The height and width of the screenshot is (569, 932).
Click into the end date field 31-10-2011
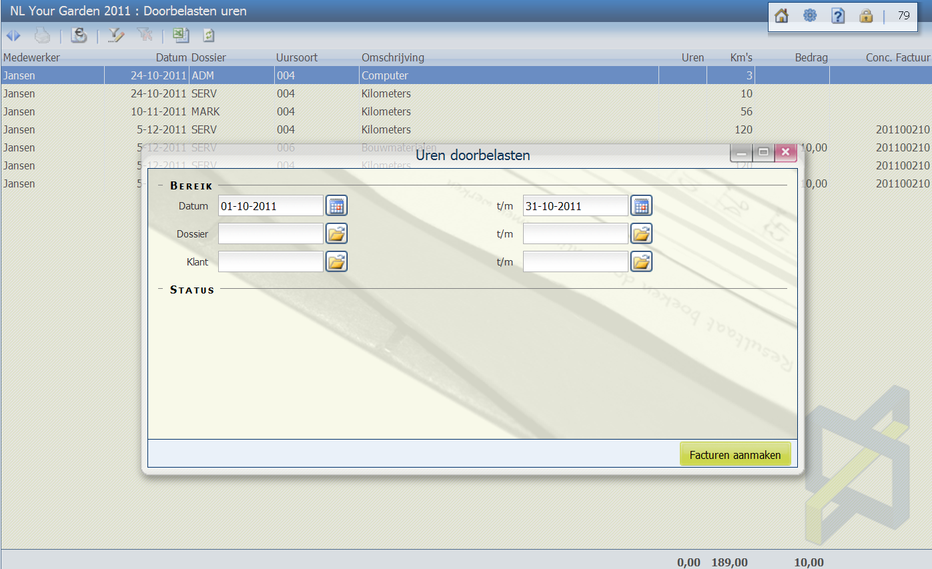click(x=576, y=206)
